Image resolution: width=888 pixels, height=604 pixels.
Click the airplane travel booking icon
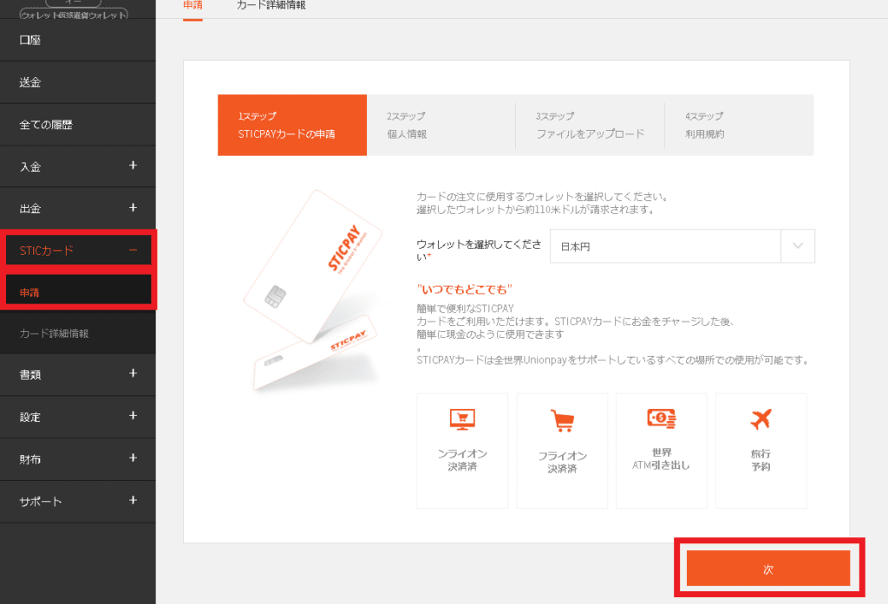point(761,419)
